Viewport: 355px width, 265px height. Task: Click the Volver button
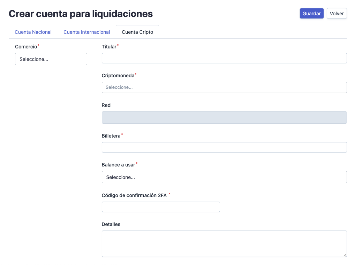(x=337, y=13)
